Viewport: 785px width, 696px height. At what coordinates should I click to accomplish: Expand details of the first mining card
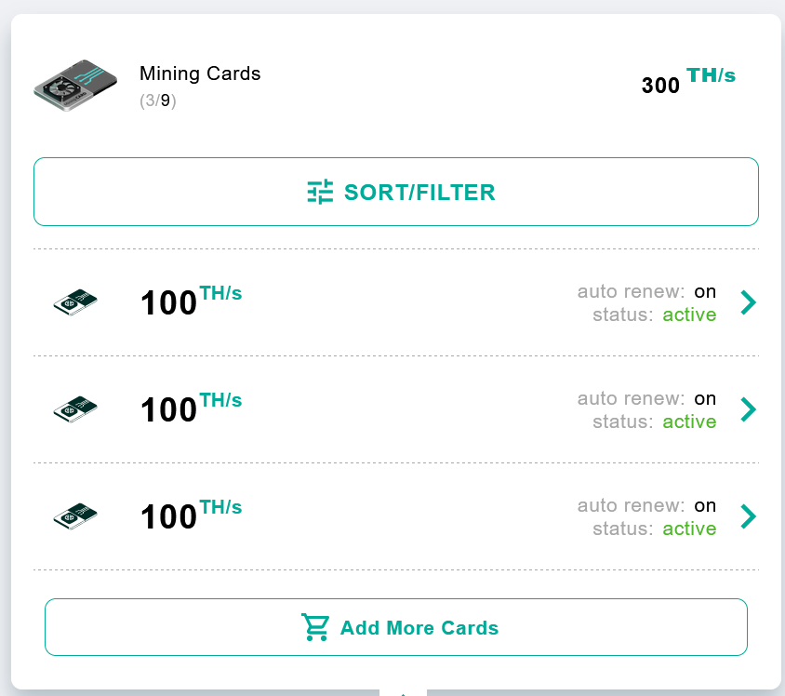tap(748, 302)
